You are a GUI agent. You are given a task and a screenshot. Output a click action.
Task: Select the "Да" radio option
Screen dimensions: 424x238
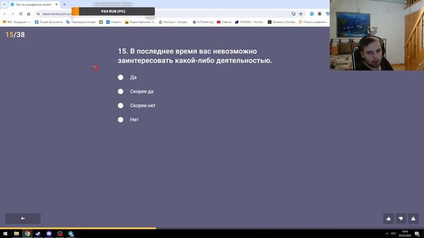[x=121, y=77]
